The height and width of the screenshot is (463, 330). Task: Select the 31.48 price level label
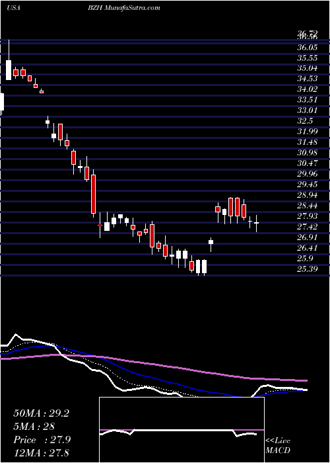tap(307, 142)
